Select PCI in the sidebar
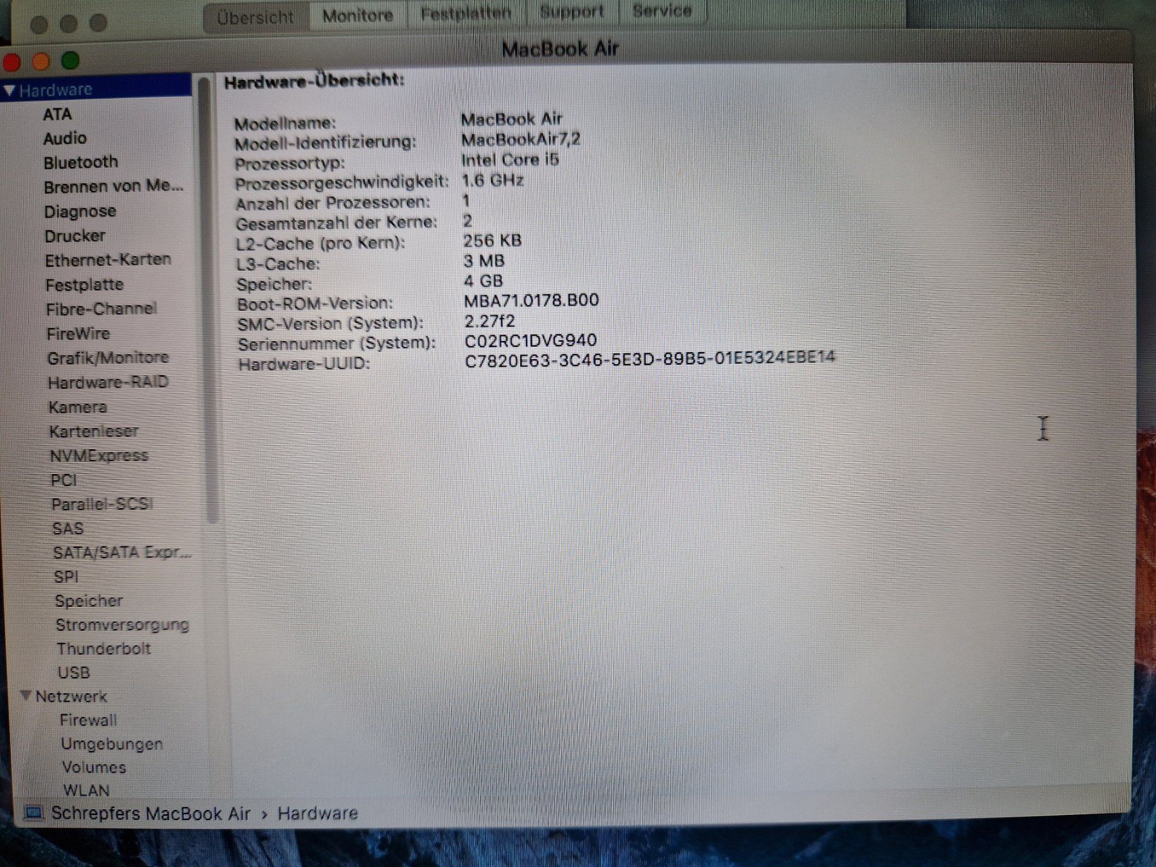1156x867 pixels. coord(64,480)
